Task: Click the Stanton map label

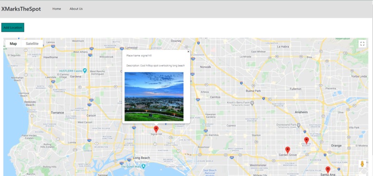Action: (256, 135)
